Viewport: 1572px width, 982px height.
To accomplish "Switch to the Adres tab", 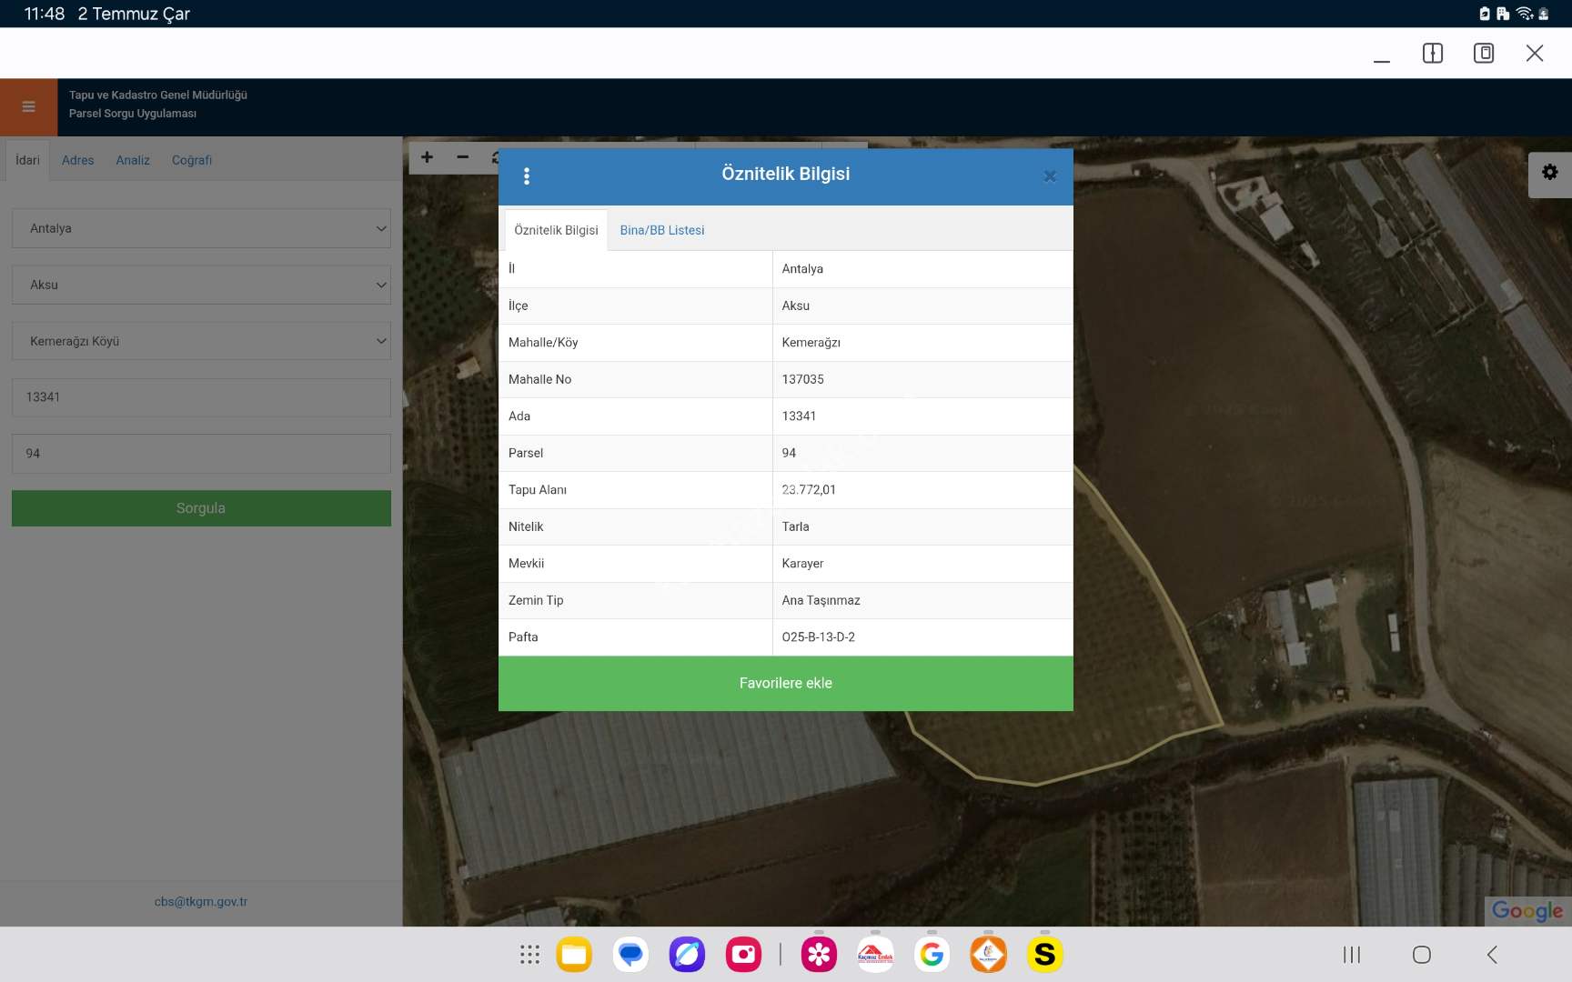I will pyautogui.click(x=77, y=160).
